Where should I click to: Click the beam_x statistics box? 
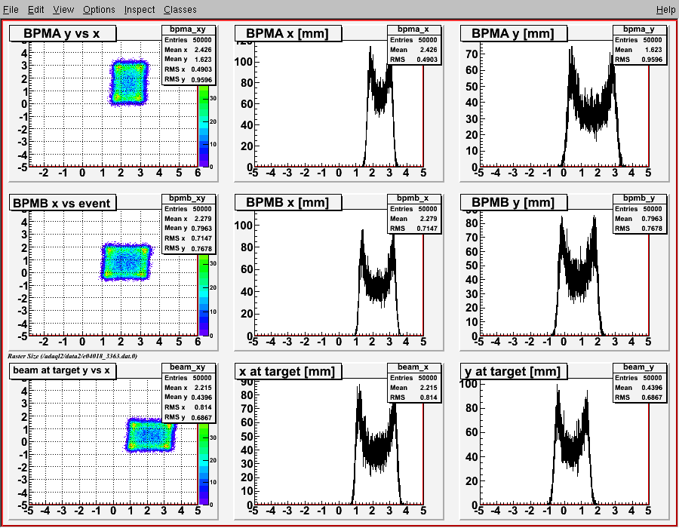point(414,382)
